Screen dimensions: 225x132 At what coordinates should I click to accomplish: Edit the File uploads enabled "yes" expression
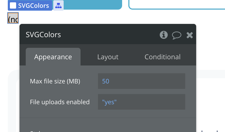141,102
